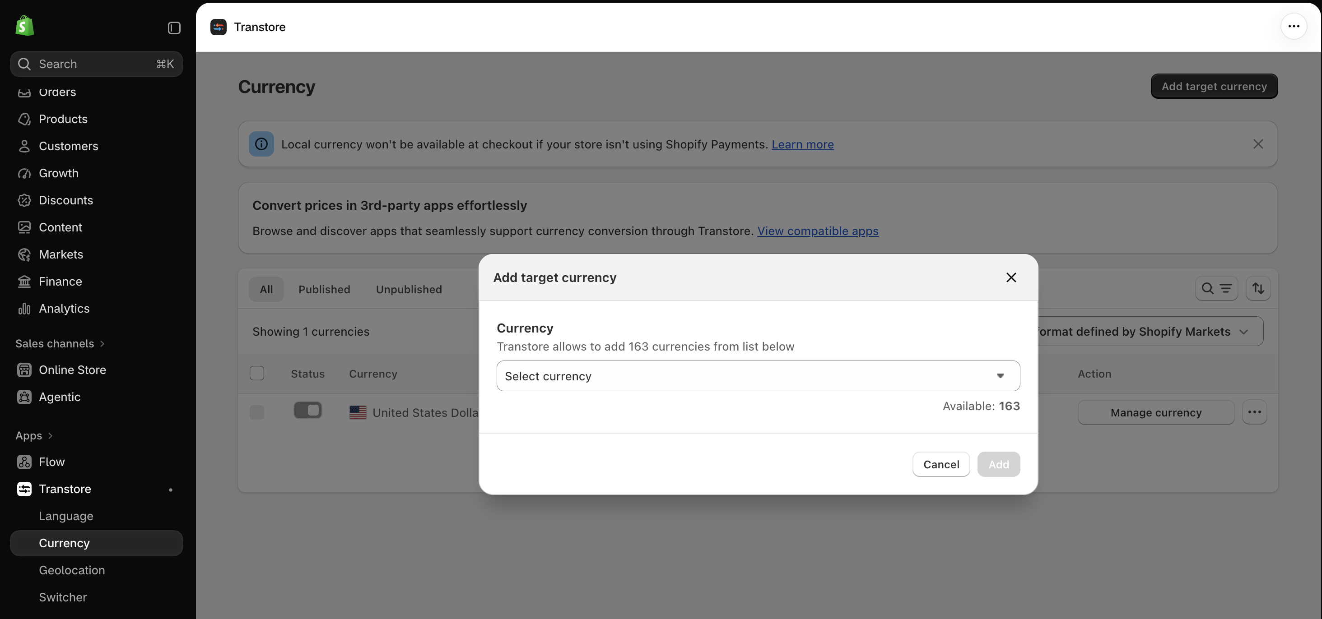
Task: Check the United States Dollar row checkbox
Action: (256, 412)
